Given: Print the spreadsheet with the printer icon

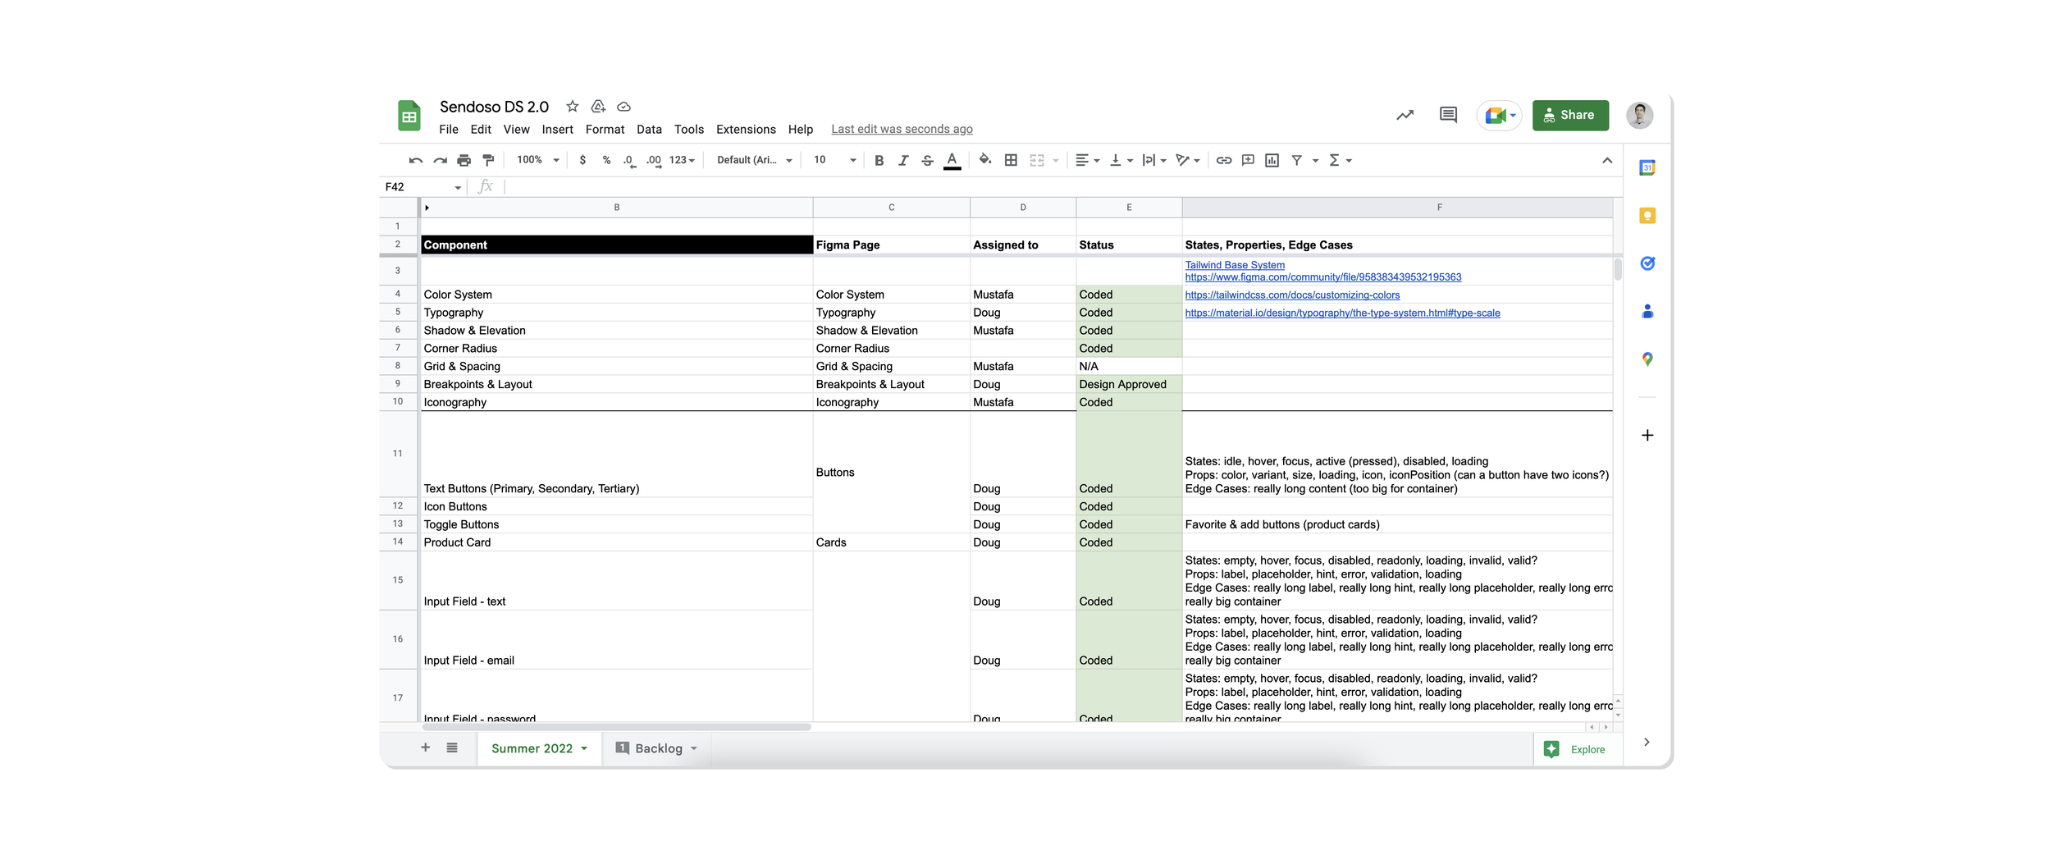Looking at the screenshot, I should click(x=464, y=160).
